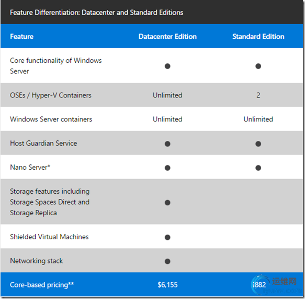
Task: Select the Standard Edition column header
Action: 258,37
